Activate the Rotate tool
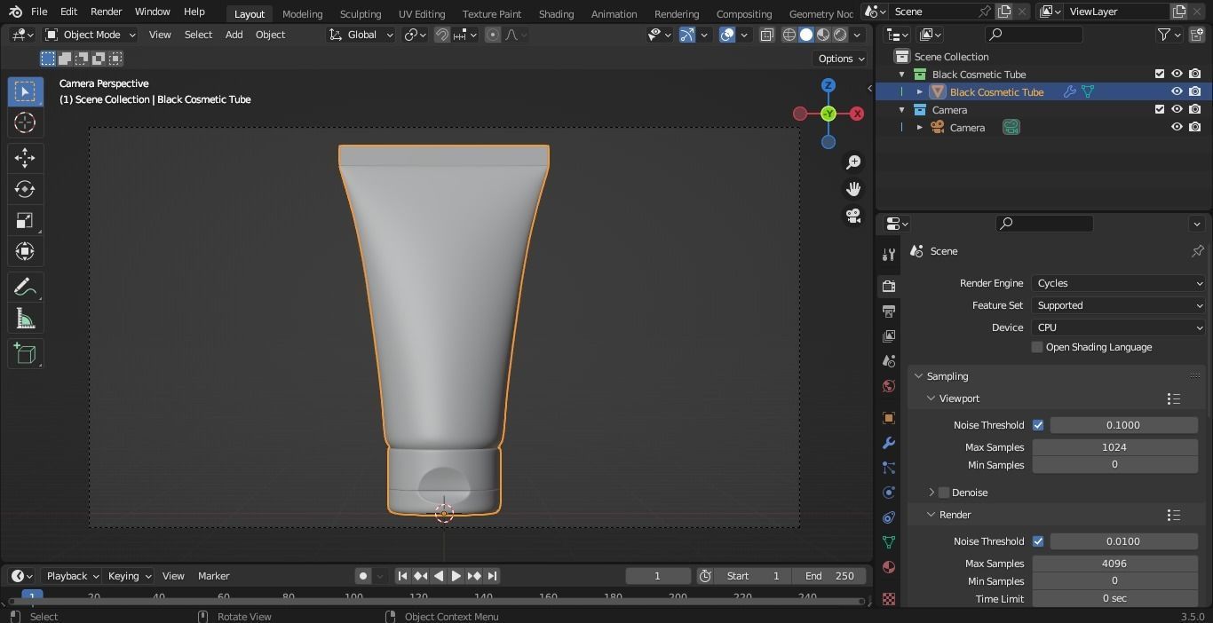 coord(25,189)
